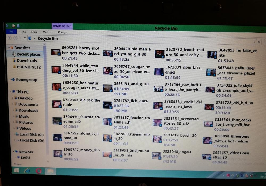Viewport: 266px width, 186px height.
Task: Click the Properties quick access toolbar icon
Action: [x=14, y=26]
